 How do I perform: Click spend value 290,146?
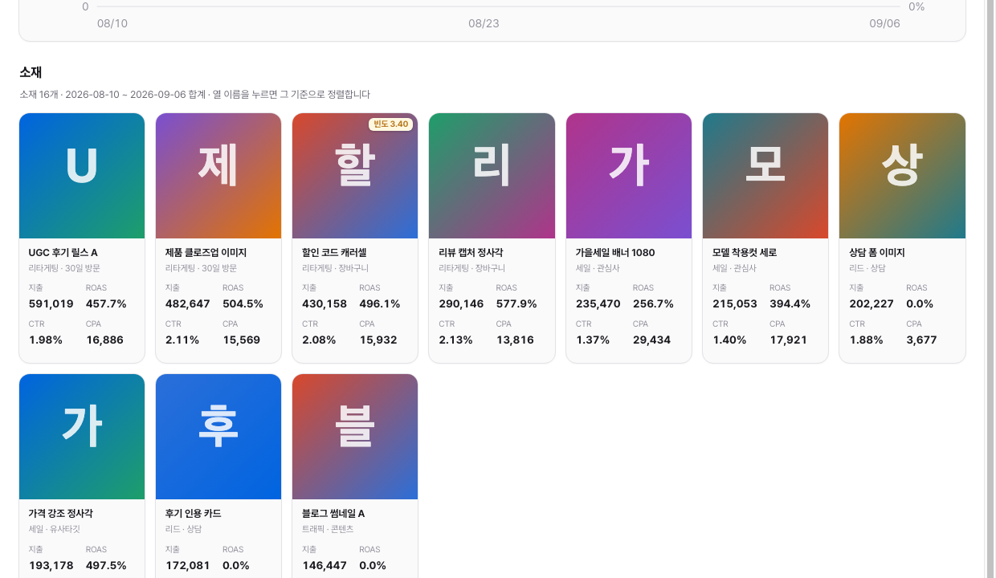coord(461,304)
